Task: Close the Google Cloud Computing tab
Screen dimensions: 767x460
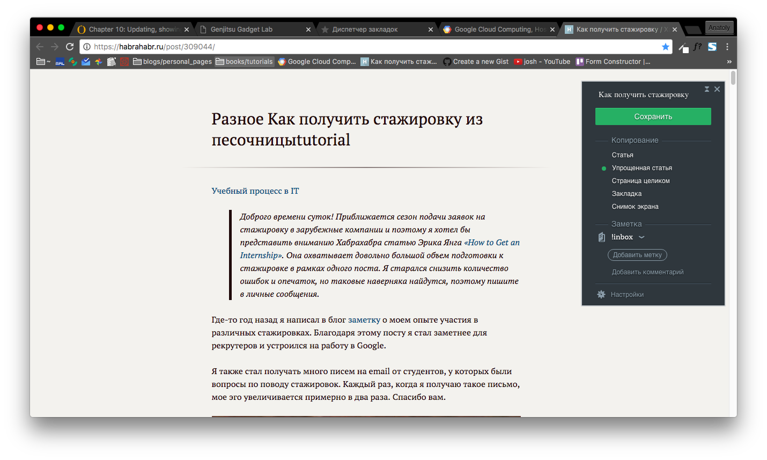Action: [552, 30]
